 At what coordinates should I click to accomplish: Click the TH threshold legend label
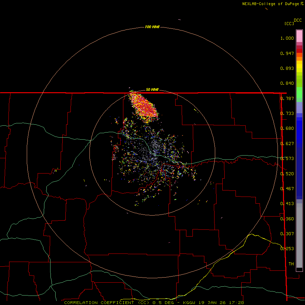(x=291, y=264)
